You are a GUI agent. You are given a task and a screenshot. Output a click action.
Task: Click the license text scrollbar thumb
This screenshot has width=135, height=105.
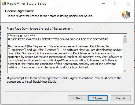click(125, 41)
